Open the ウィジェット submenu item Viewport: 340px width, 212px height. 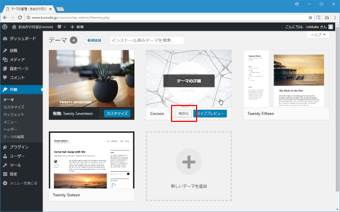[x=14, y=114]
